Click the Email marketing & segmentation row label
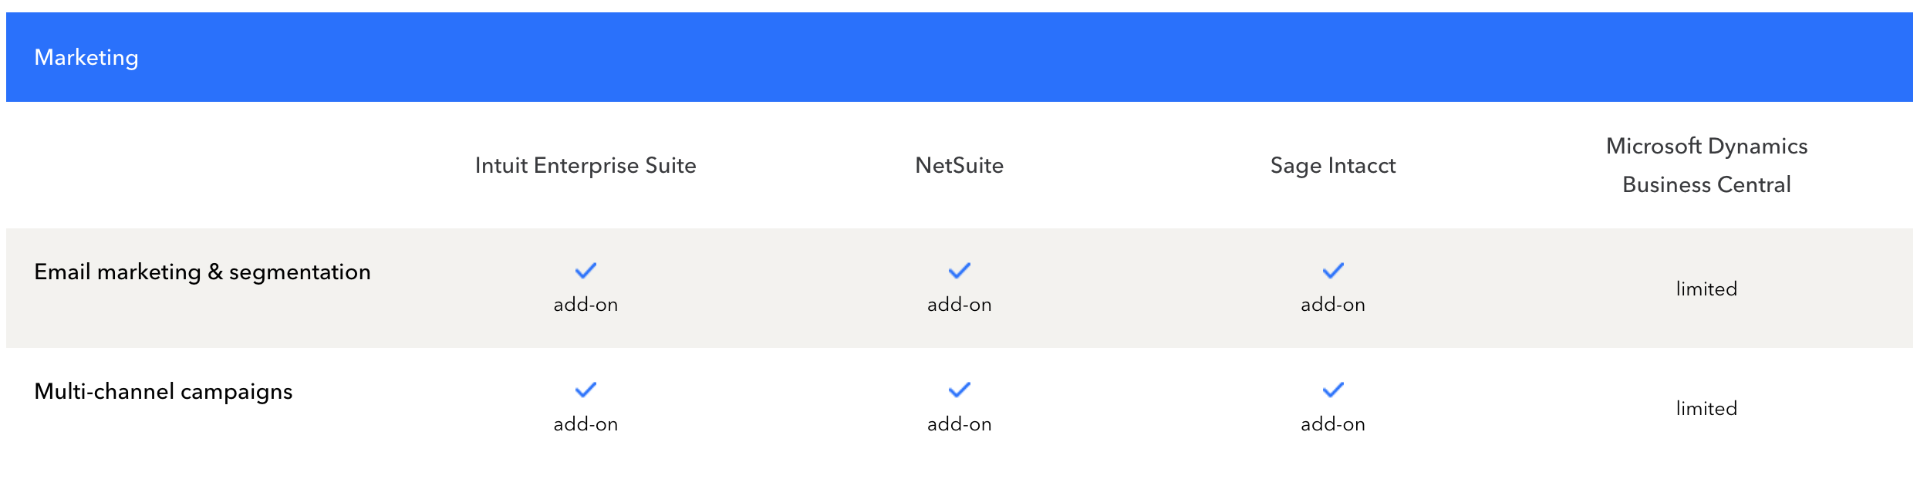The image size is (1927, 486). (x=202, y=272)
